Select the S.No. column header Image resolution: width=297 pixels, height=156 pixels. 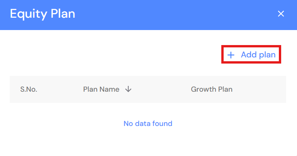29,89
